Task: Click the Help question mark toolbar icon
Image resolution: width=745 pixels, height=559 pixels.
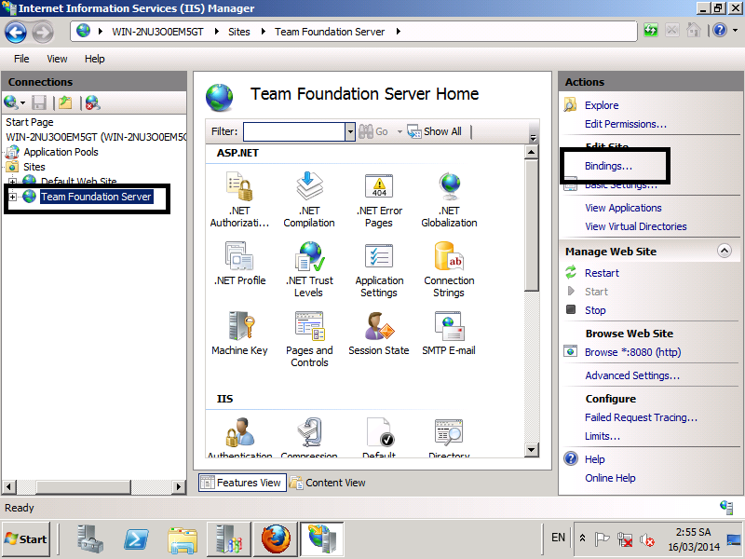Action: coord(720,31)
